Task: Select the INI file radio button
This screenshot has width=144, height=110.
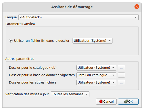Action: (11, 41)
